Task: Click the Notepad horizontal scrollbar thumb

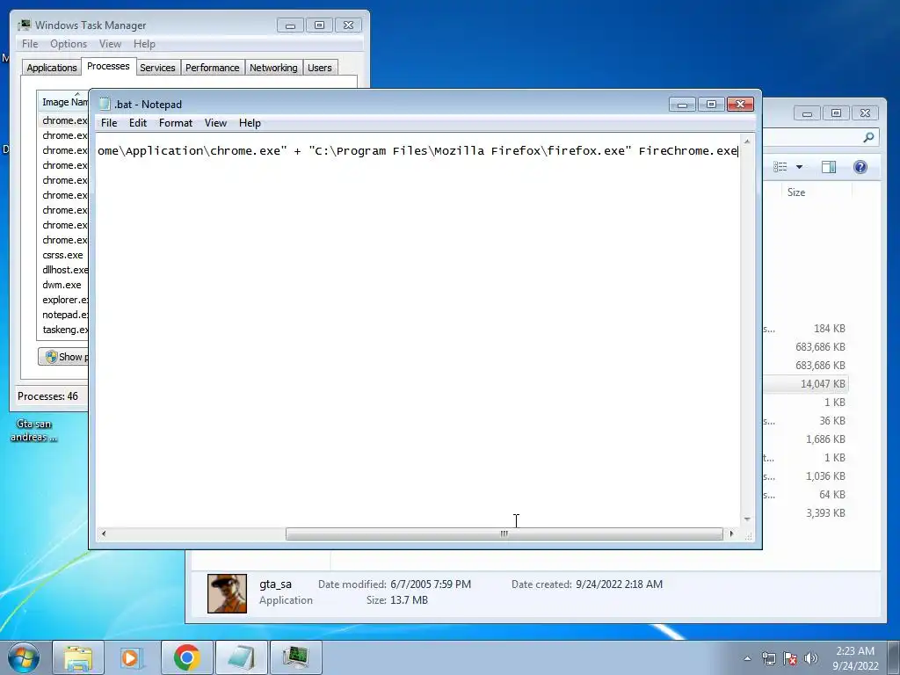Action: click(x=504, y=533)
